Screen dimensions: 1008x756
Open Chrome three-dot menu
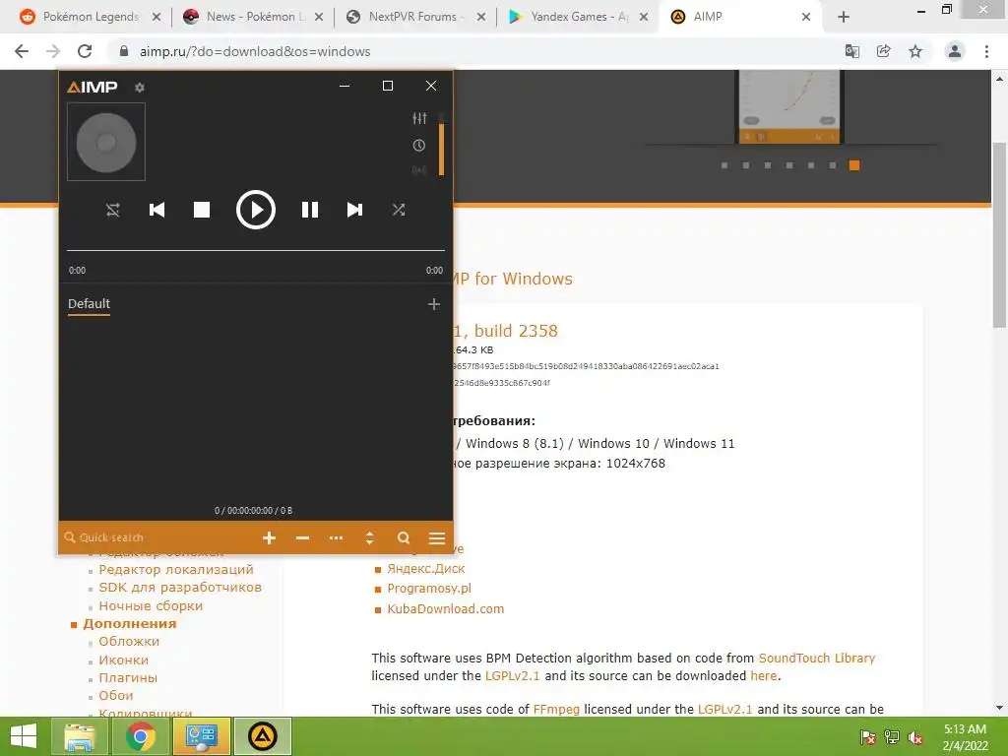coord(986,51)
